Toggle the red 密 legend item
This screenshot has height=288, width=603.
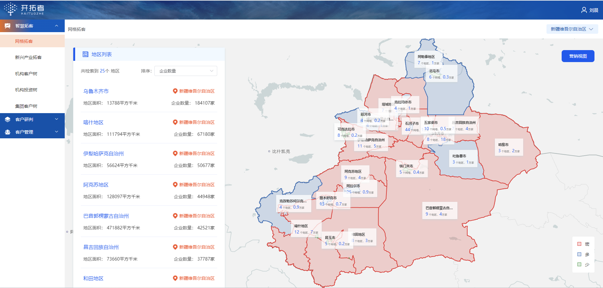coord(579,244)
